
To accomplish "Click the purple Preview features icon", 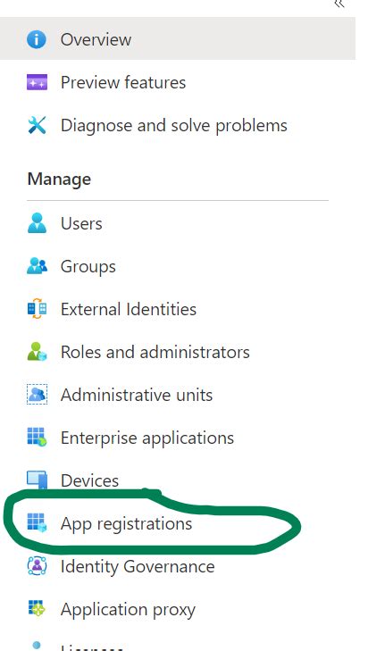I will [37, 82].
